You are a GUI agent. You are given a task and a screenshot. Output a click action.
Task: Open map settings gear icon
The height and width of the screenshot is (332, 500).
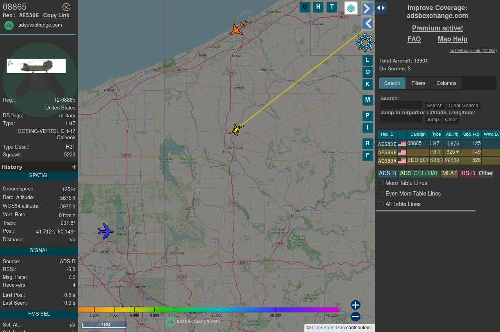click(x=365, y=43)
